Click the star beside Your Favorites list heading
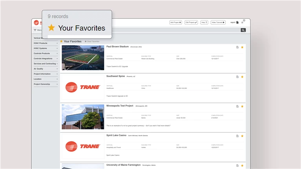This screenshot has height=169, width=301. (62, 41)
